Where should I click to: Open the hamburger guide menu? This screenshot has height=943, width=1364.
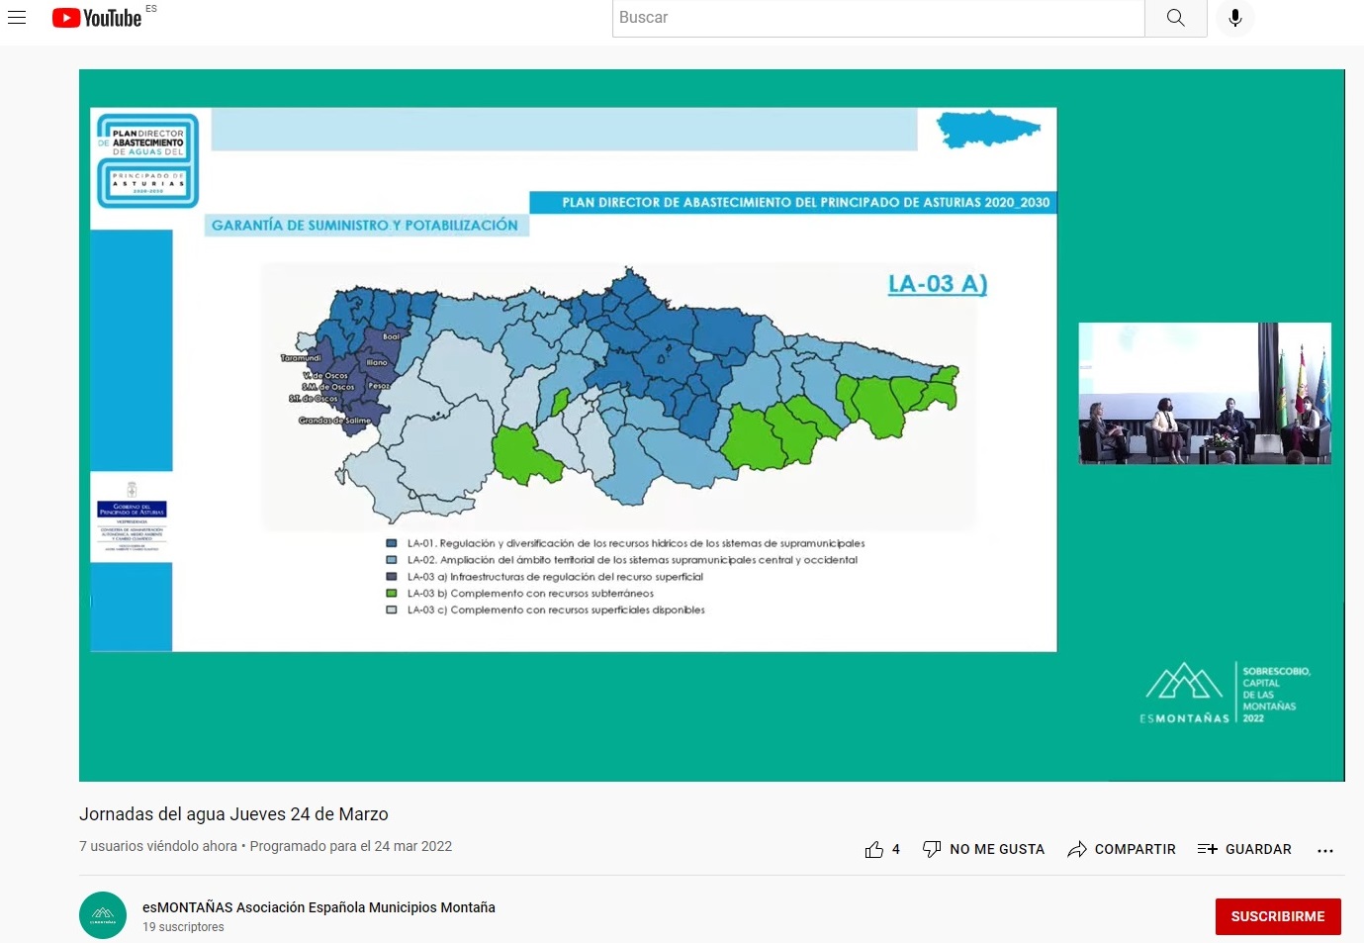click(x=17, y=18)
